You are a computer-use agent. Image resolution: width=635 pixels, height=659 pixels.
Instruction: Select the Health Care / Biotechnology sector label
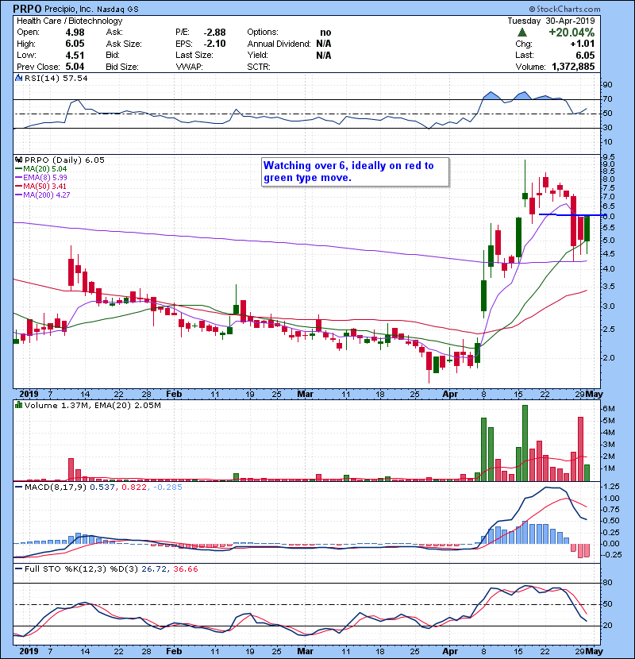click(x=69, y=21)
